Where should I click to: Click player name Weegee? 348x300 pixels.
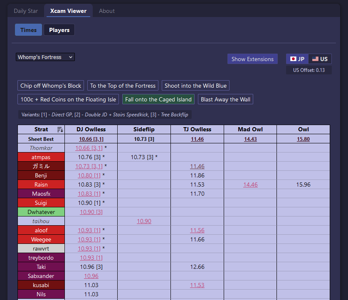click(x=41, y=239)
